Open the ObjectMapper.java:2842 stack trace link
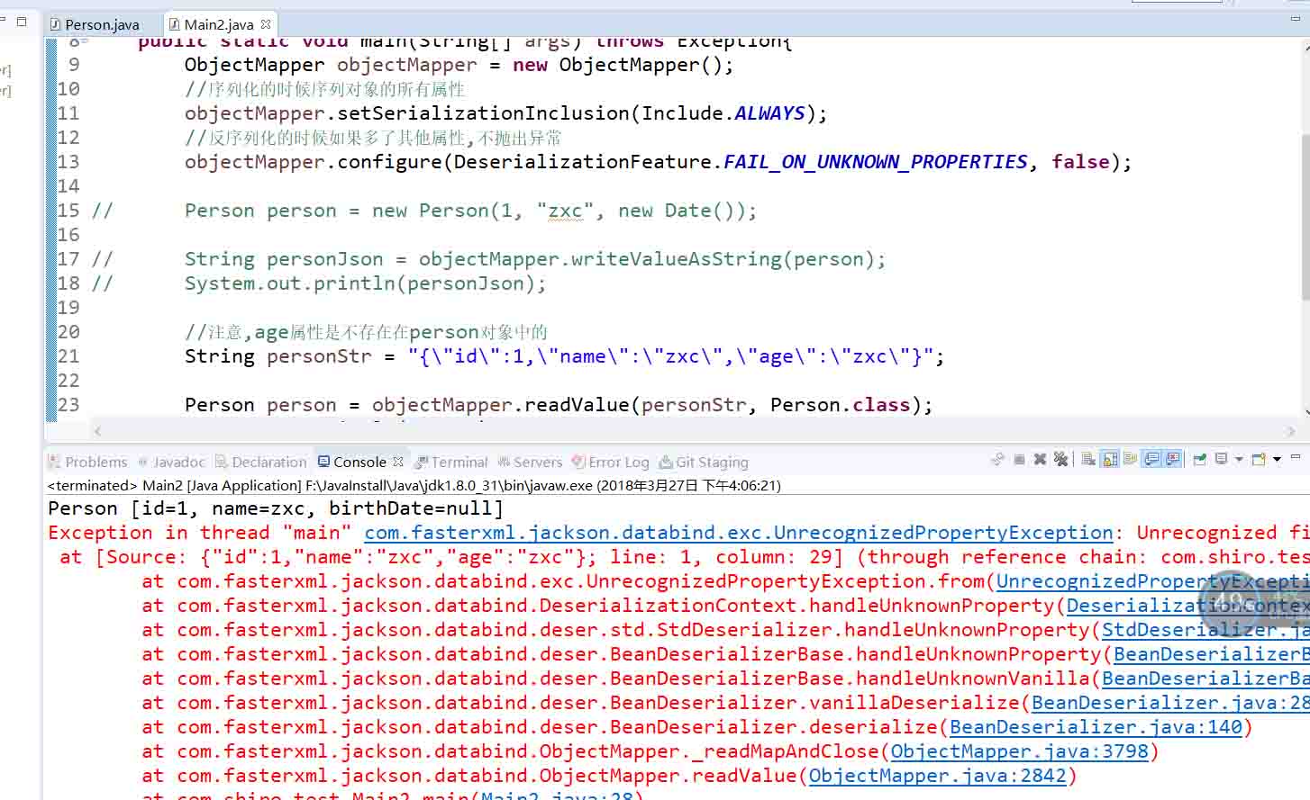 pos(937,776)
